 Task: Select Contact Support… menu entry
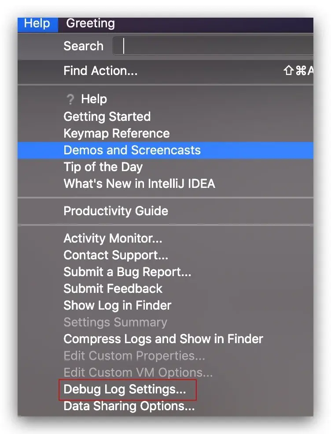click(116, 255)
